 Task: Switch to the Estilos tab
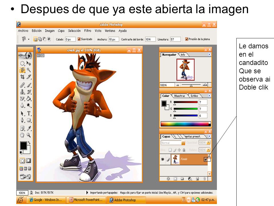(194, 96)
